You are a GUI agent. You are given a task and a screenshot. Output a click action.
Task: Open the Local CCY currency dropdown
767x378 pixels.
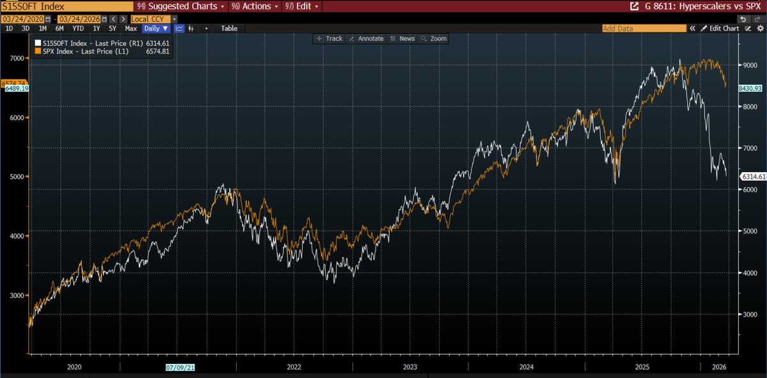[154, 19]
